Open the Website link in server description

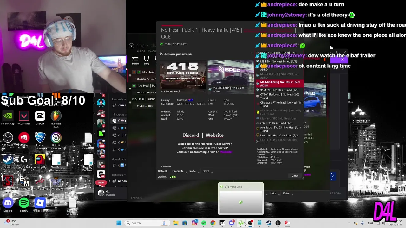[214, 135]
